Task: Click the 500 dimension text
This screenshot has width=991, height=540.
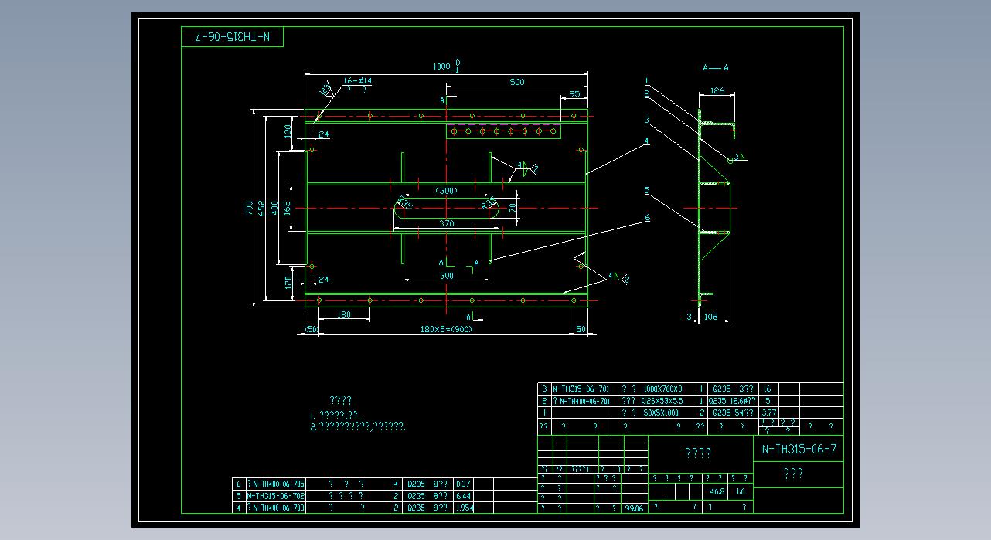Action: (517, 82)
